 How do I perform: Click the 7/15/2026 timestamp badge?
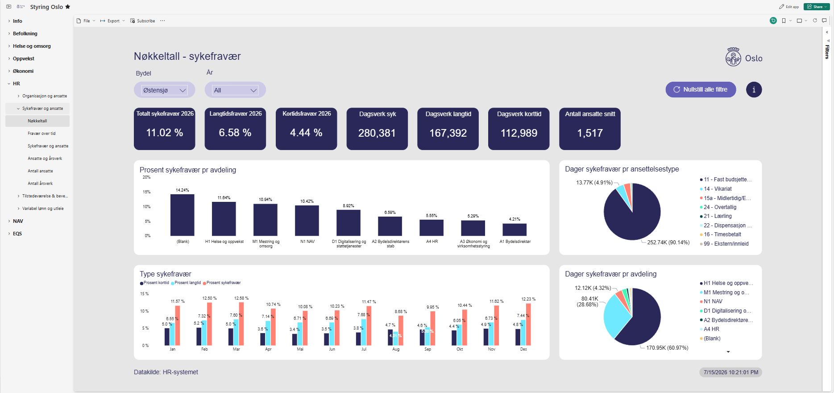[x=731, y=372]
